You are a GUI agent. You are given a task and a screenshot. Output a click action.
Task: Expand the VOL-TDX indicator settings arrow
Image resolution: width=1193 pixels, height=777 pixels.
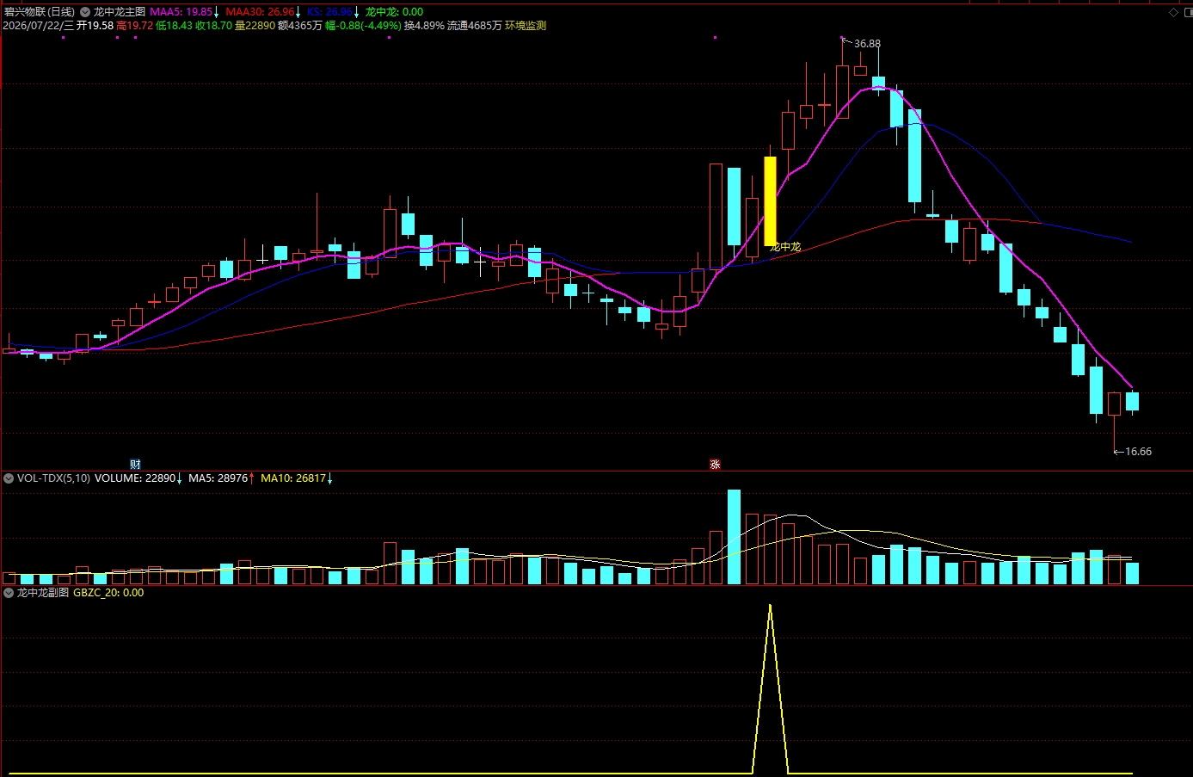(x=9, y=478)
